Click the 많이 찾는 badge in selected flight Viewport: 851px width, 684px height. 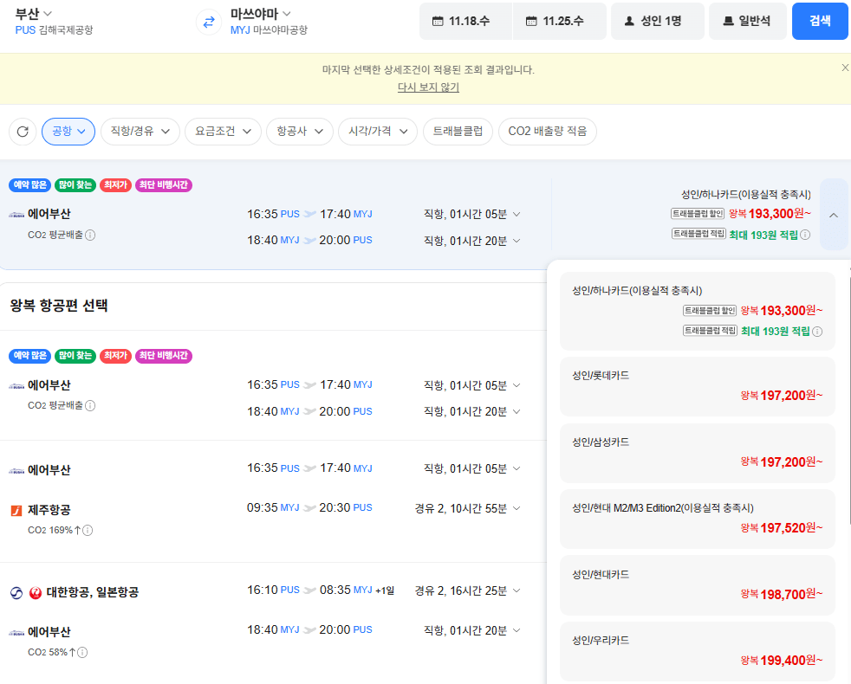tap(75, 185)
